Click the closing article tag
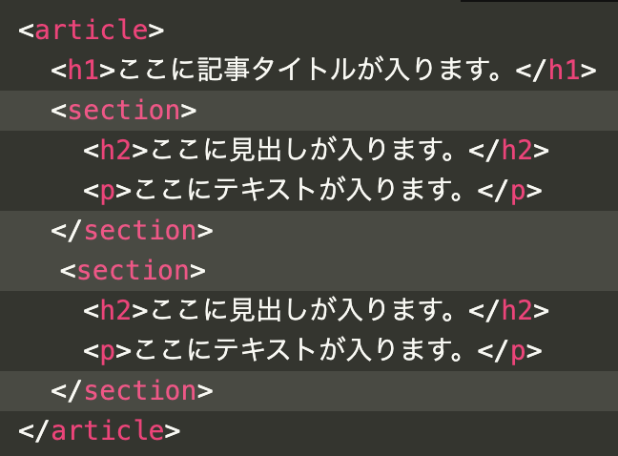The width and height of the screenshot is (618, 456). 99,430
